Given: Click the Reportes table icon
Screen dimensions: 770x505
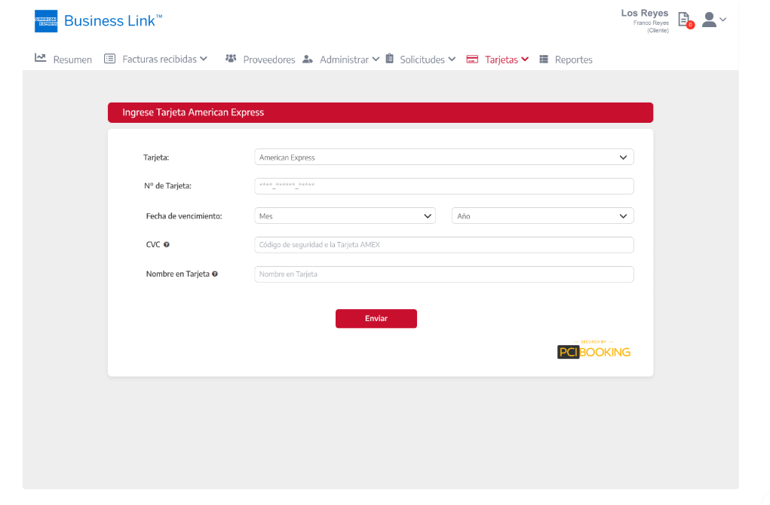Looking at the screenshot, I should 544,60.
